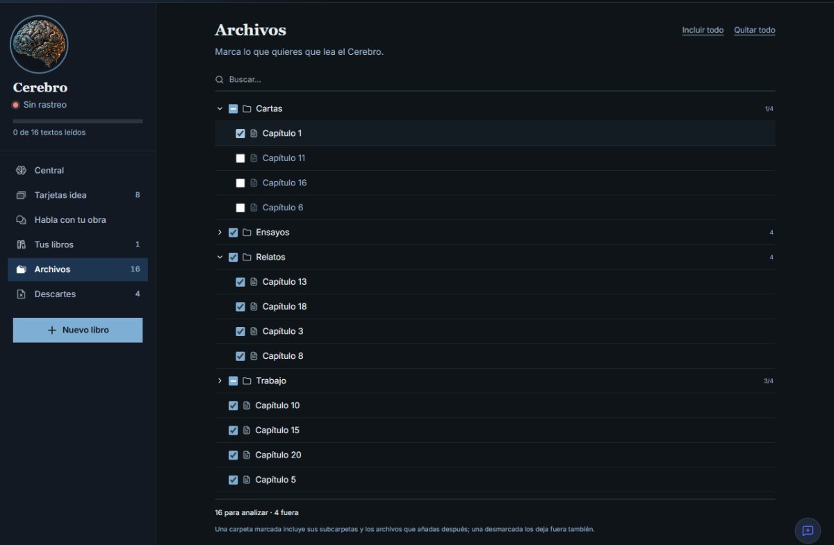Open the Descartes section
Screen dimensions: 834x545
(x=78, y=294)
